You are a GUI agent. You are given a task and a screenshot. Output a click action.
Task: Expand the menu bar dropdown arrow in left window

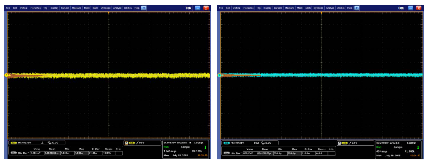(x=144, y=8)
